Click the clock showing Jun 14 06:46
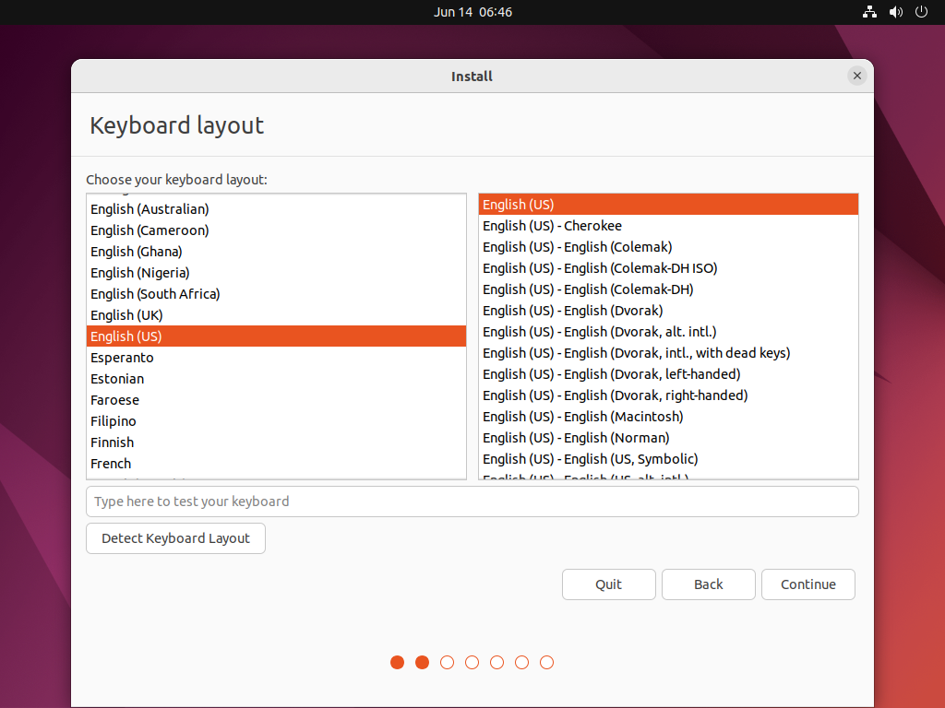 (x=472, y=12)
